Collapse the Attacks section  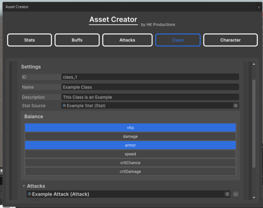tap(24, 186)
